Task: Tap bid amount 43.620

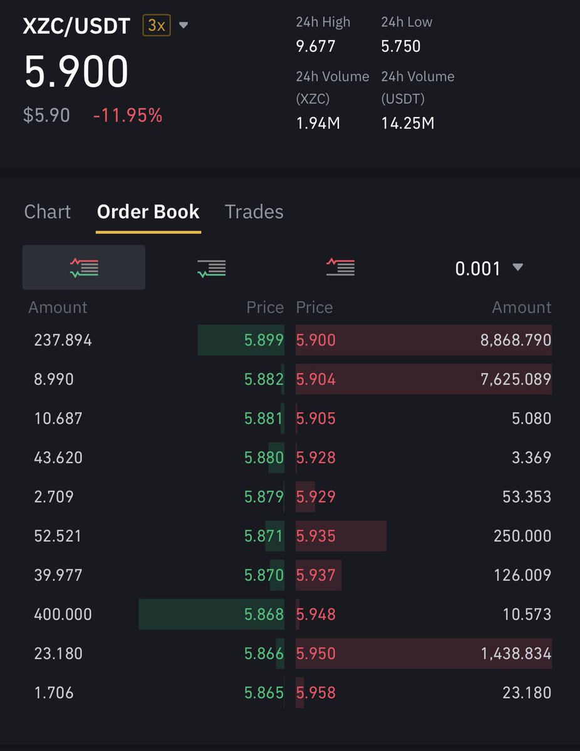Action: pos(58,457)
